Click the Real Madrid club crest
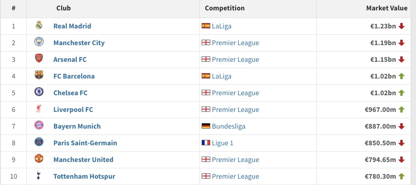 [x=39, y=26]
